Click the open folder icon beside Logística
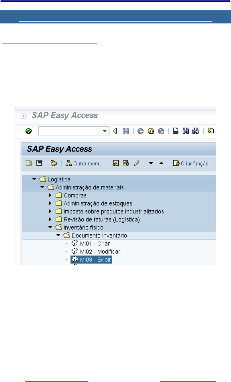Viewport: 231px width, 382px height. pos(43,179)
